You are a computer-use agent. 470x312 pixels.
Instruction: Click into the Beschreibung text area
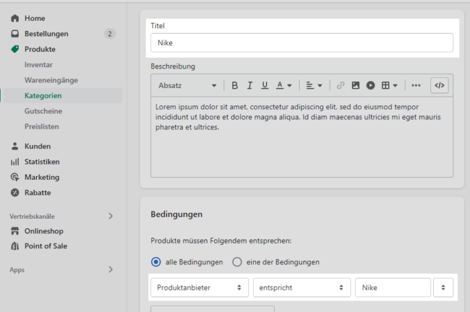click(302, 137)
